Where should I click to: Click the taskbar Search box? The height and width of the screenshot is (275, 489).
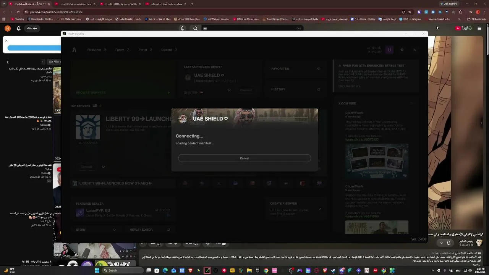tap(122, 270)
